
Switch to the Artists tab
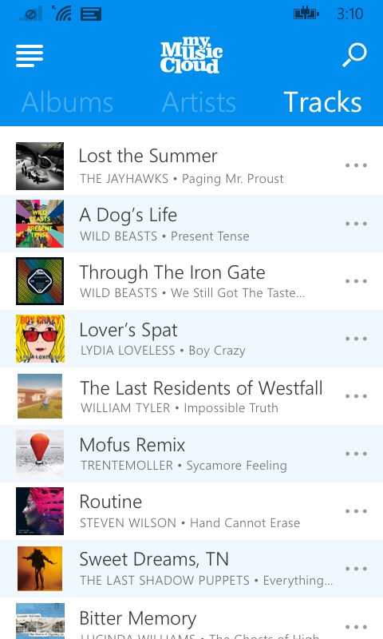199,102
